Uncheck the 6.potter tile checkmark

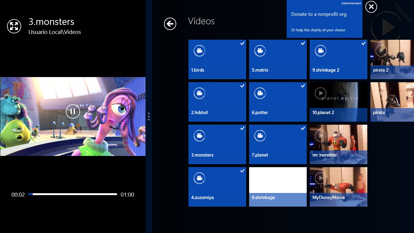point(303,86)
